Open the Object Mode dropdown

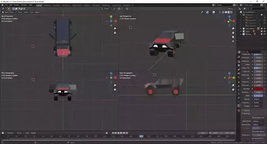tap(9, 12)
